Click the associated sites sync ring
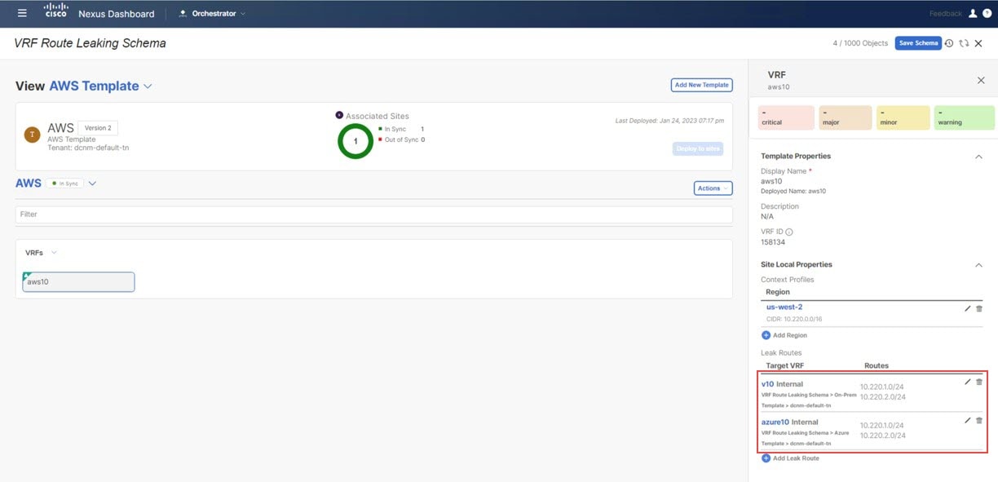The height and width of the screenshot is (482, 998). point(355,141)
